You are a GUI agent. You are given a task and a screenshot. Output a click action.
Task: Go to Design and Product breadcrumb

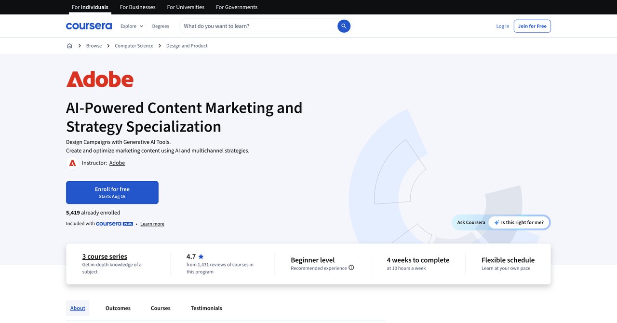coord(187,46)
